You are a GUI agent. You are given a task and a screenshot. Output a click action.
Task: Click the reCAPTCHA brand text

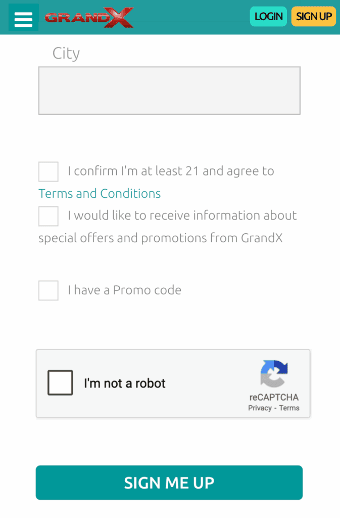274,397
